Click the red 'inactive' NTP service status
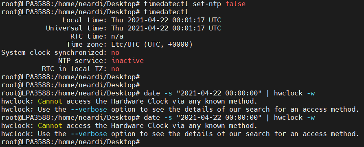The image size is (364, 147). (128, 61)
